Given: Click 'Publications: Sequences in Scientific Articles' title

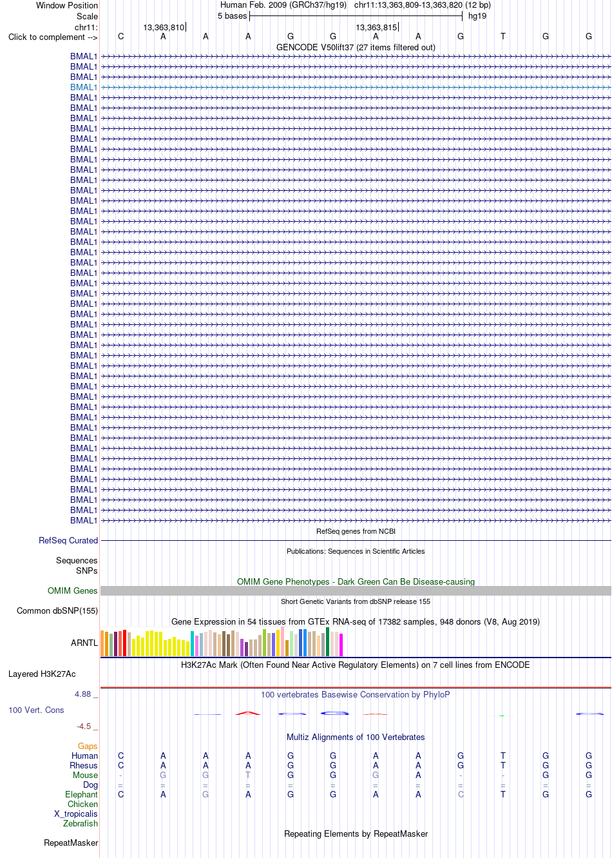Looking at the screenshot, I should point(356,551).
